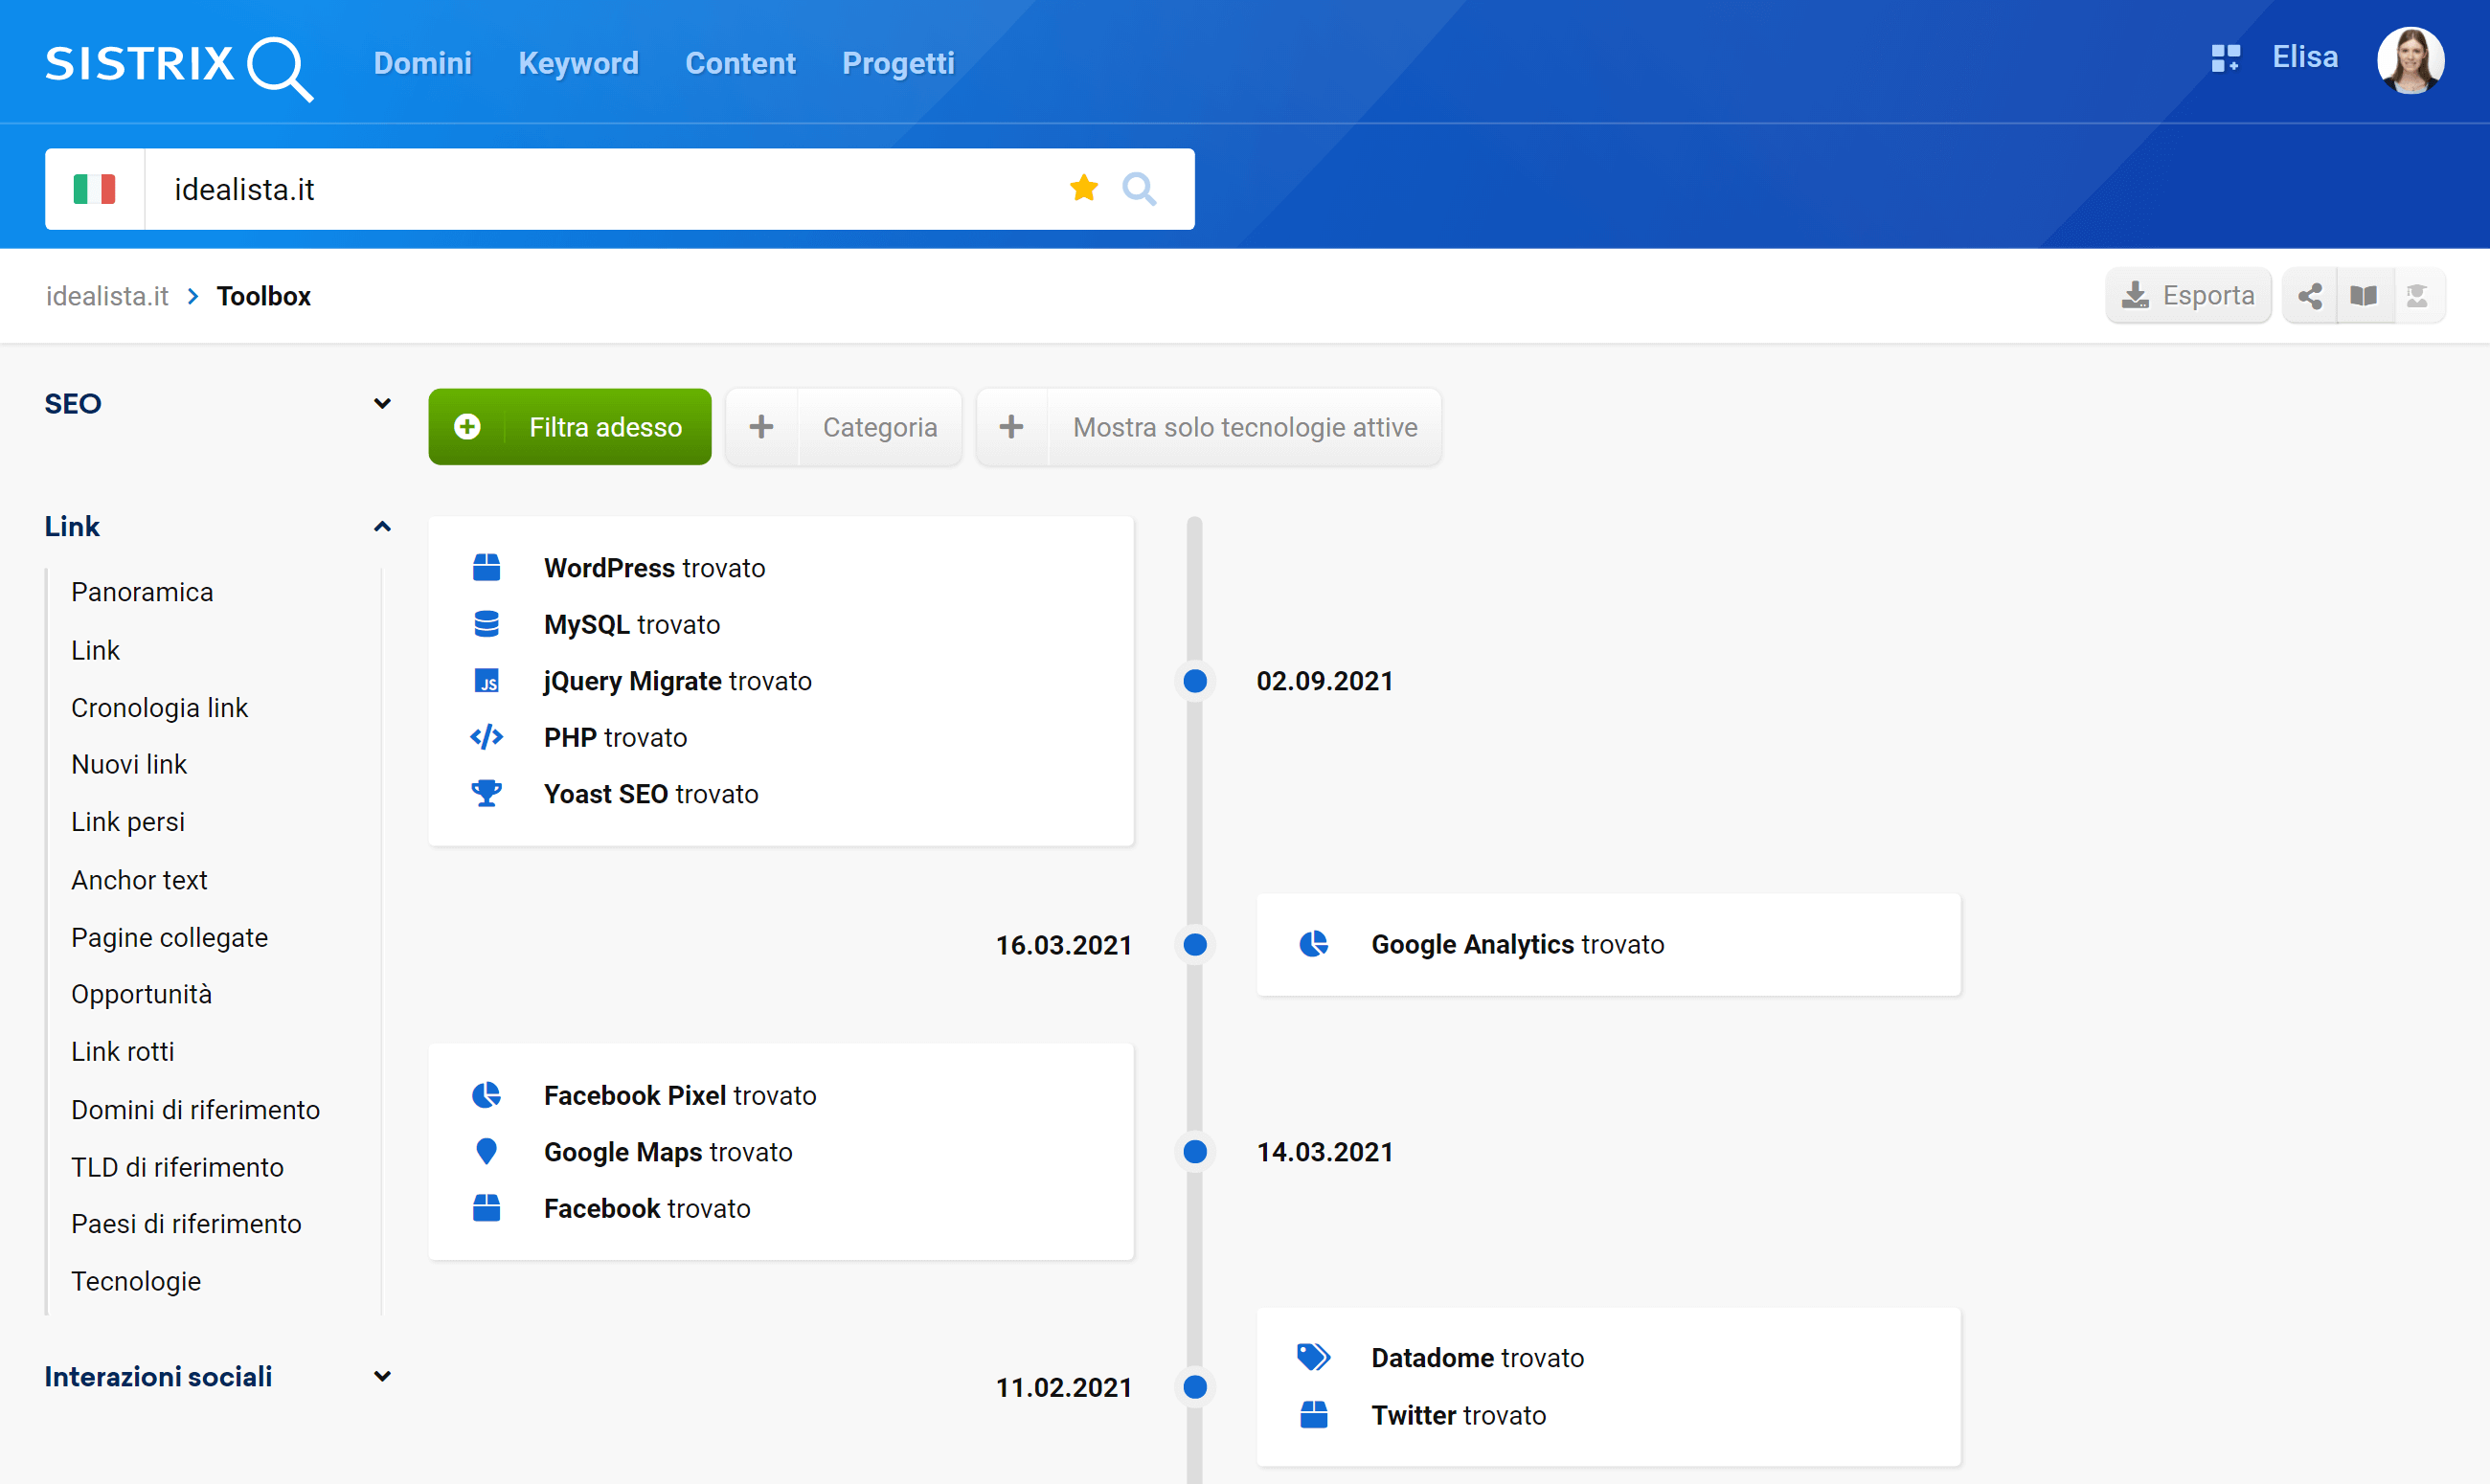
Task: Open Link persi in sidebar
Action: click(128, 822)
